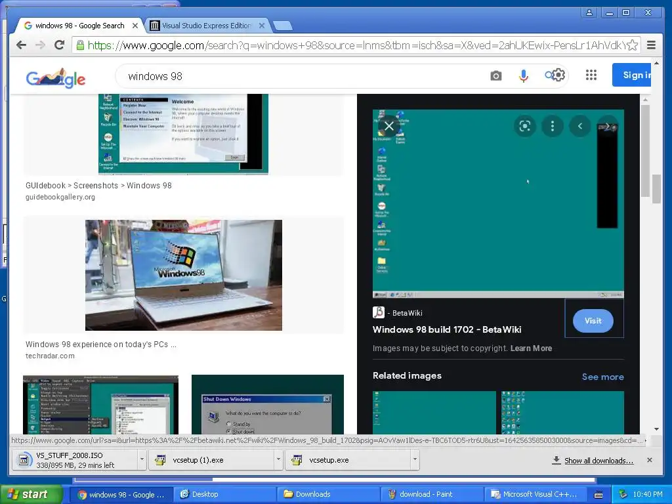Viewport: 672px width, 504px height.
Task: Open dropdown for vcsetup (1).exe download
Action: [278, 459]
